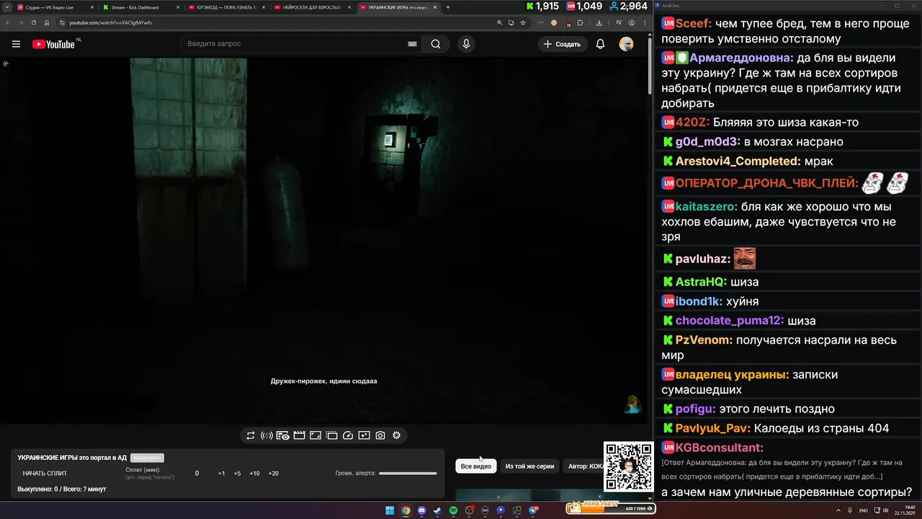Click the streamer QR code image
Screen dimensions: 922x519
pyautogui.click(x=628, y=466)
